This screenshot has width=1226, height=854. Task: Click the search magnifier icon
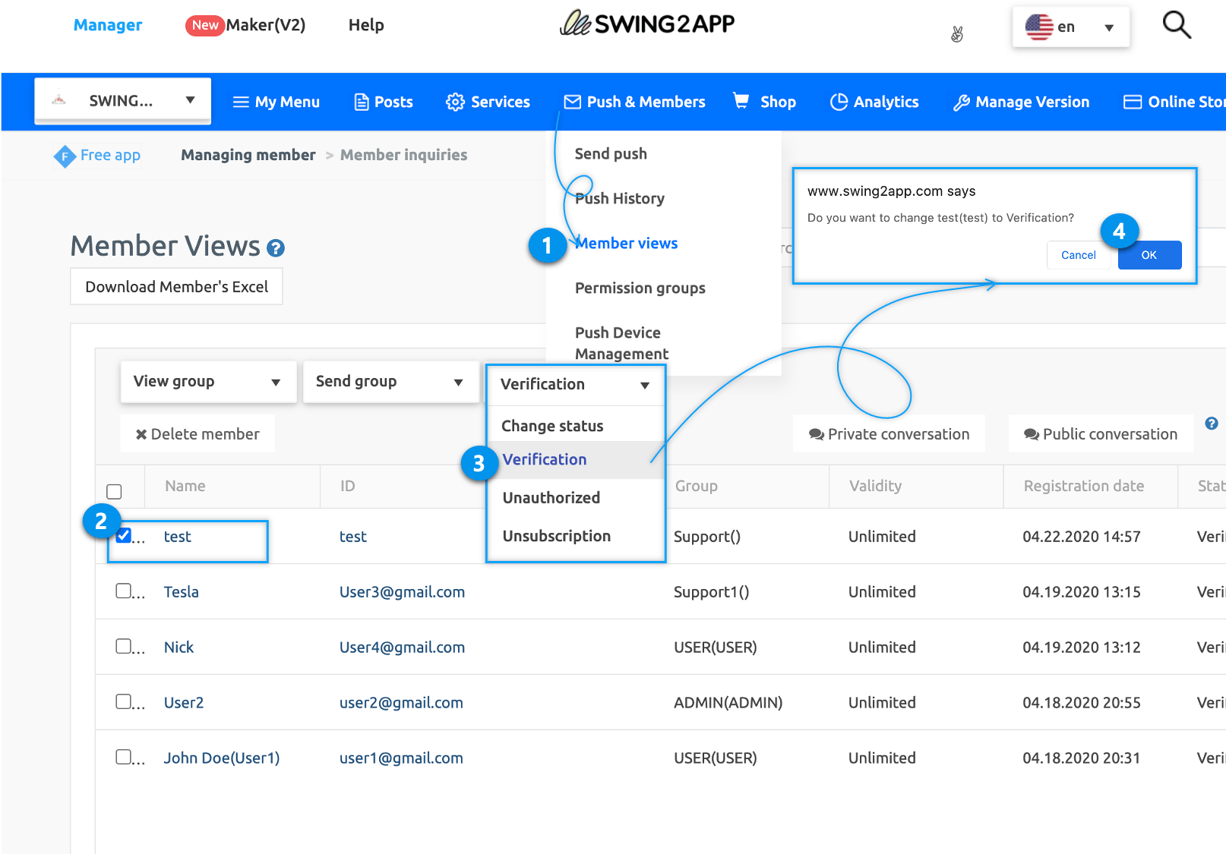1176,25
